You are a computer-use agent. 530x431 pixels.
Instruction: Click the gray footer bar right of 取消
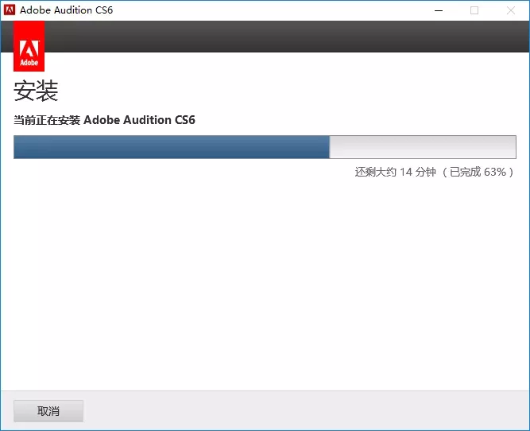(318, 410)
